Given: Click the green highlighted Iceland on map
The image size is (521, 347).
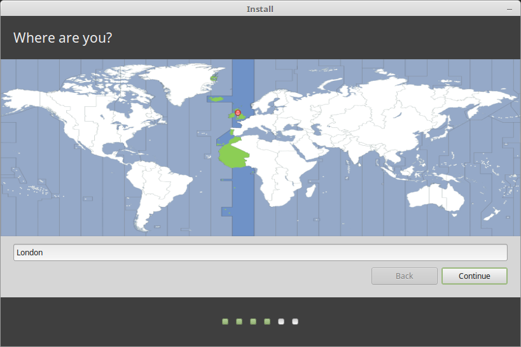Looking at the screenshot, I should (x=217, y=99).
